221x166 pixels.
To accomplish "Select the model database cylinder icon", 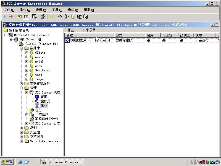I will 32,61.
